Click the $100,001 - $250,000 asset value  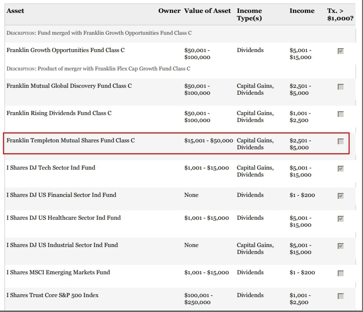point(198,299)
